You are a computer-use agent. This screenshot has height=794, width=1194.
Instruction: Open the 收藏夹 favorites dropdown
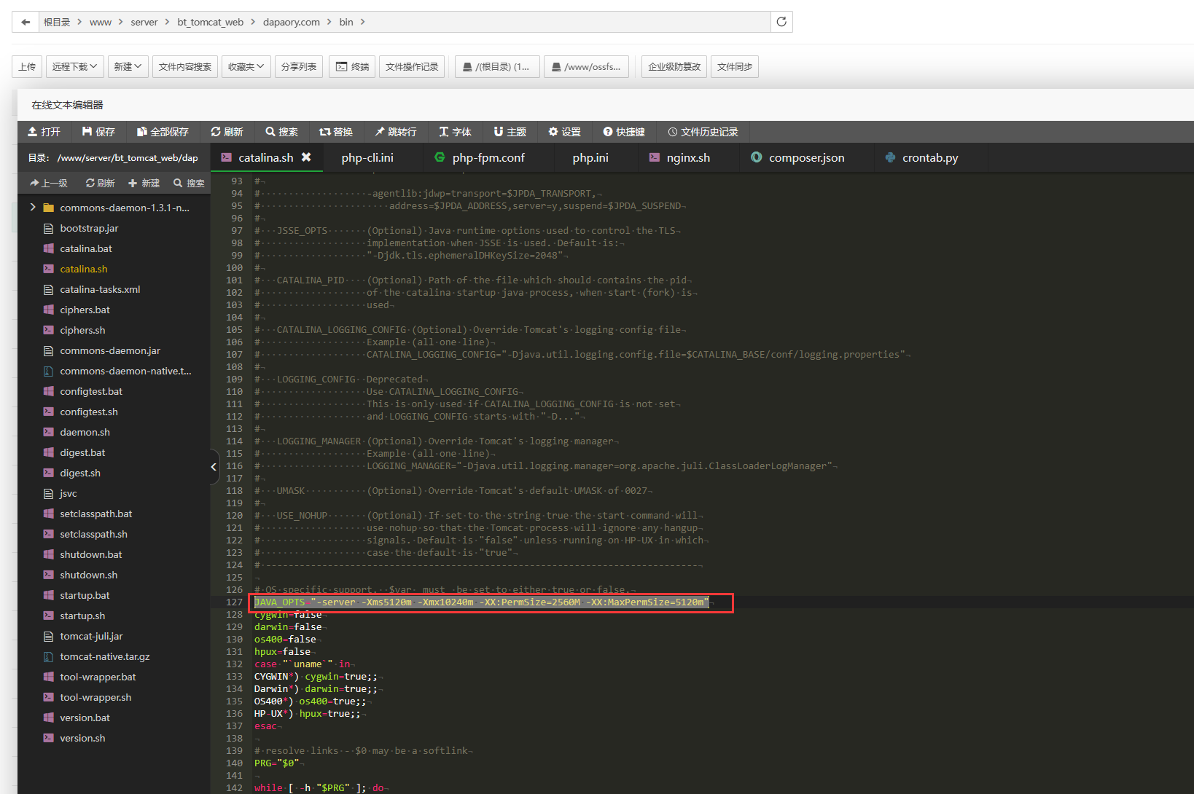point(246,67)
